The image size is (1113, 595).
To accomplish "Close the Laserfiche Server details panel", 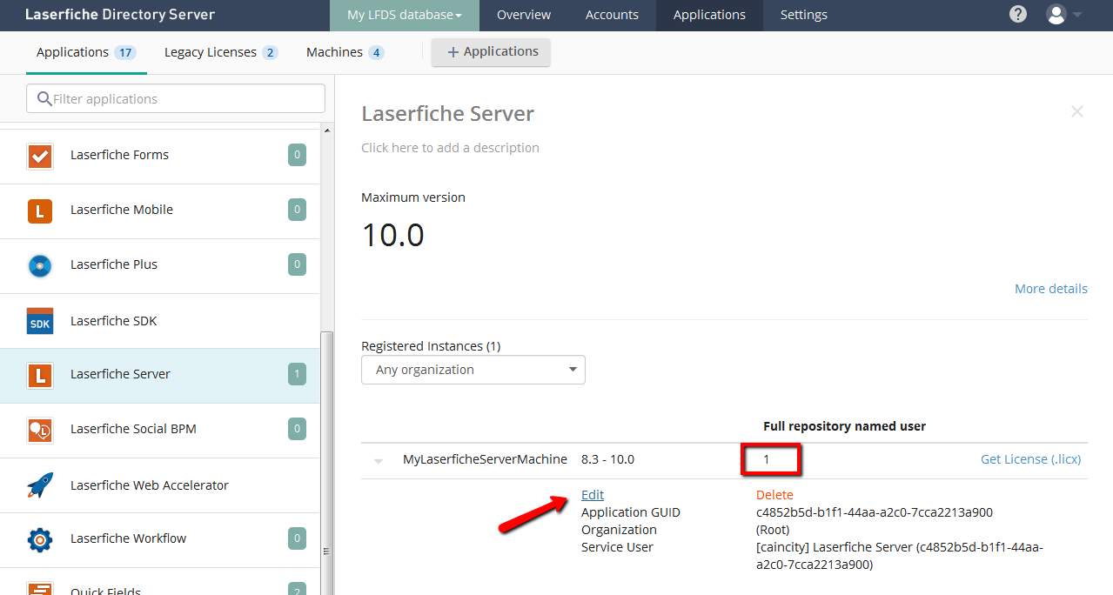I will tap(1077, 111).
